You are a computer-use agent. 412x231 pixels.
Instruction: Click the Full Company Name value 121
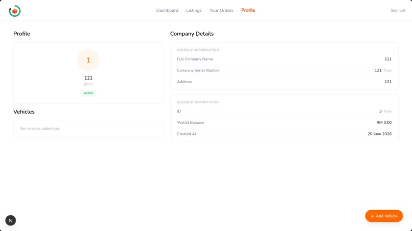click(x=388, y=59)
